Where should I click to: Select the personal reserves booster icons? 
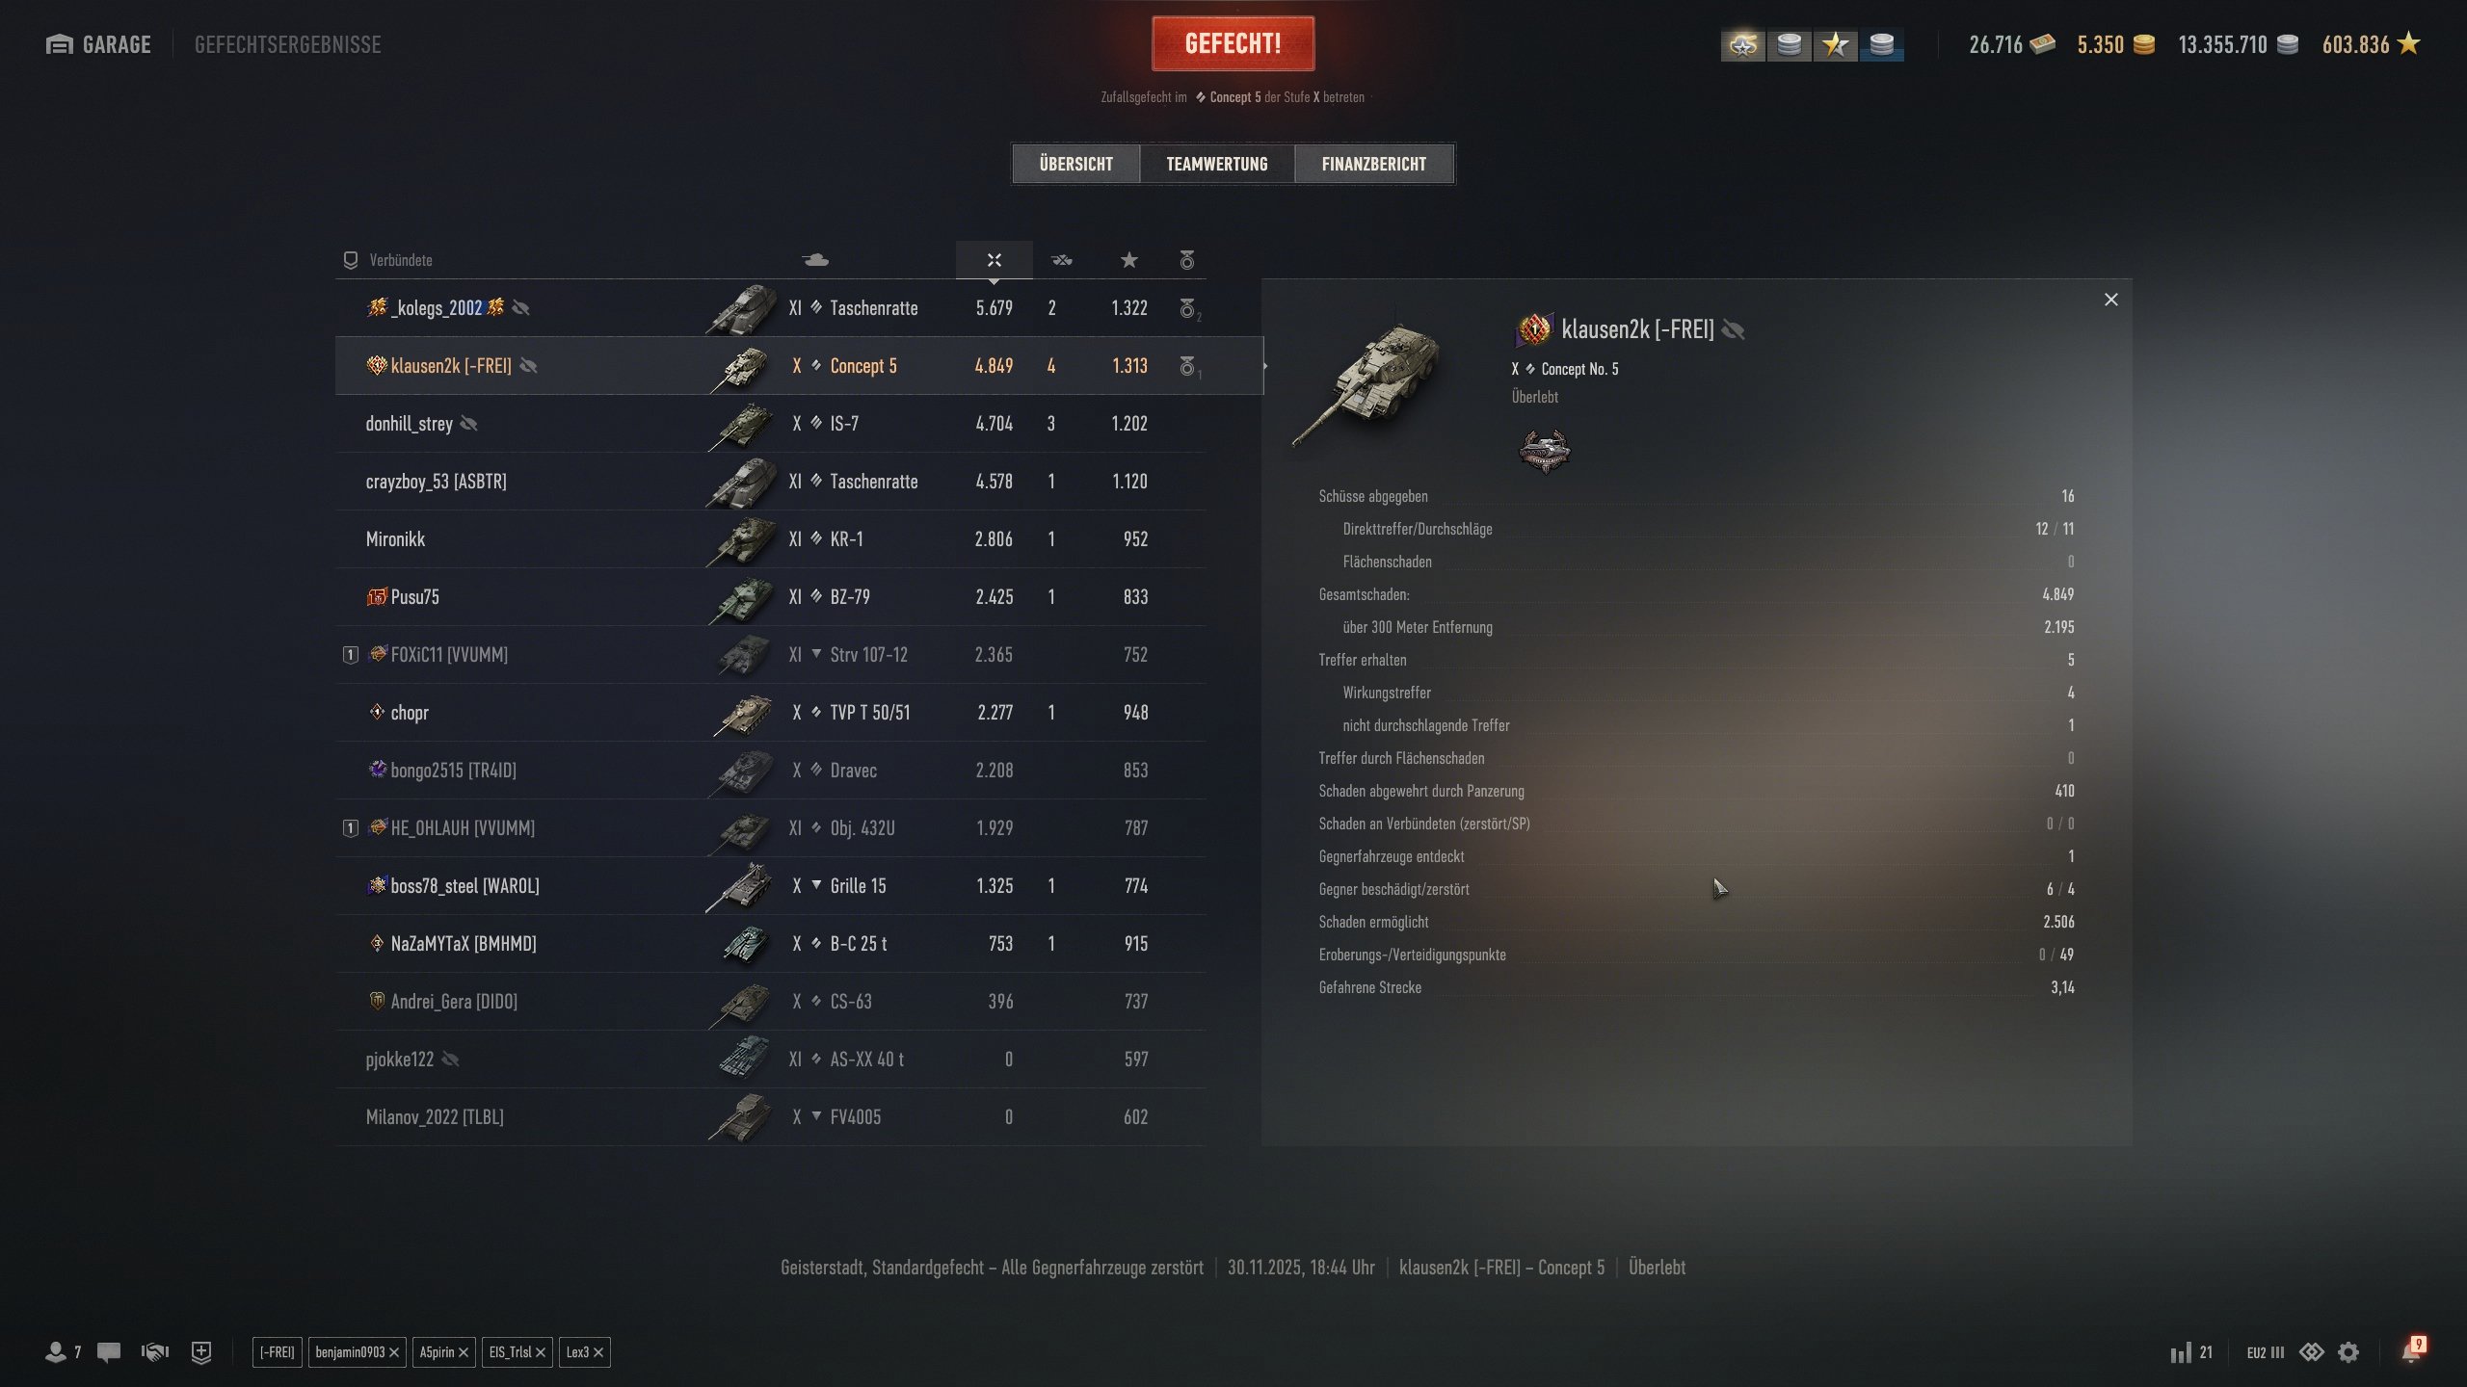[1812, 44]
